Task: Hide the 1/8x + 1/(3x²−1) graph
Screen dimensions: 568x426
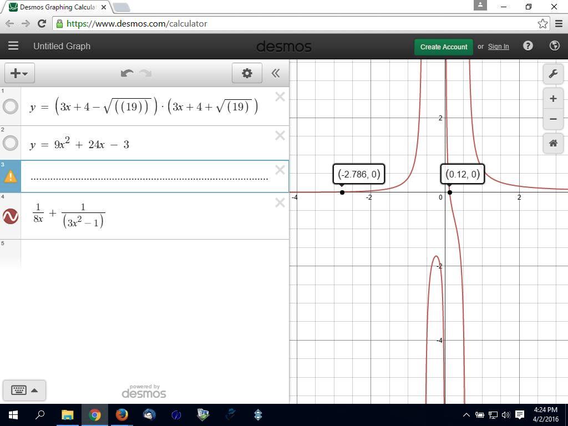Action: [x=11, y=216]
